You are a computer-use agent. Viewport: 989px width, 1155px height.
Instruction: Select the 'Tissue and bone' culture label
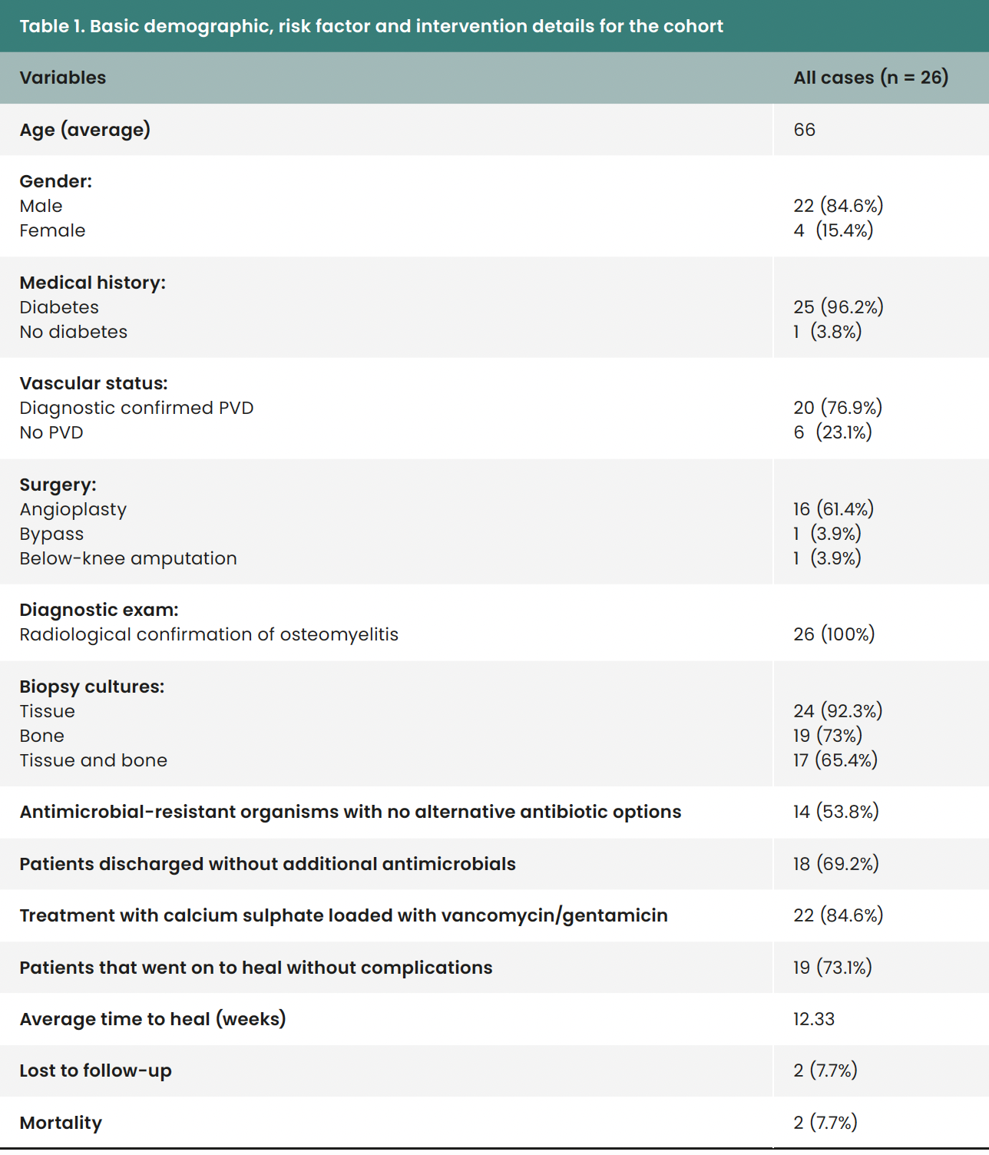pyautogui.click(x=94, y=760)
